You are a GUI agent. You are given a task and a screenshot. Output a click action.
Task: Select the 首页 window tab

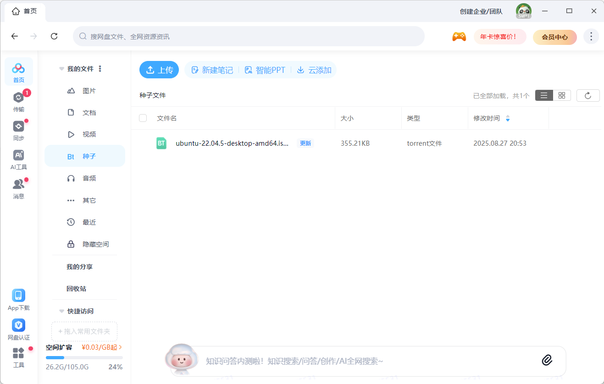25,11
